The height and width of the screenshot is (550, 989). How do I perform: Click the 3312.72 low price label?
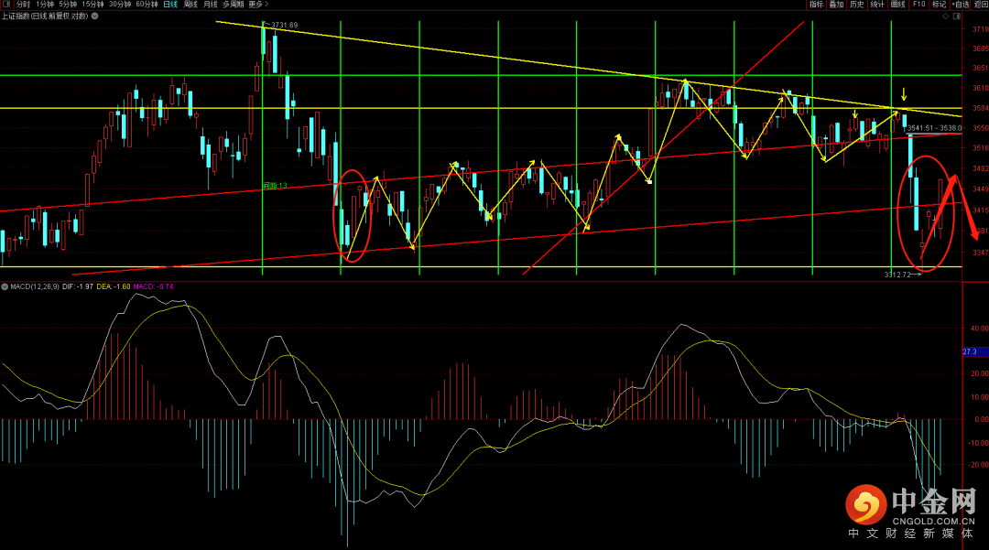[897, 275]
